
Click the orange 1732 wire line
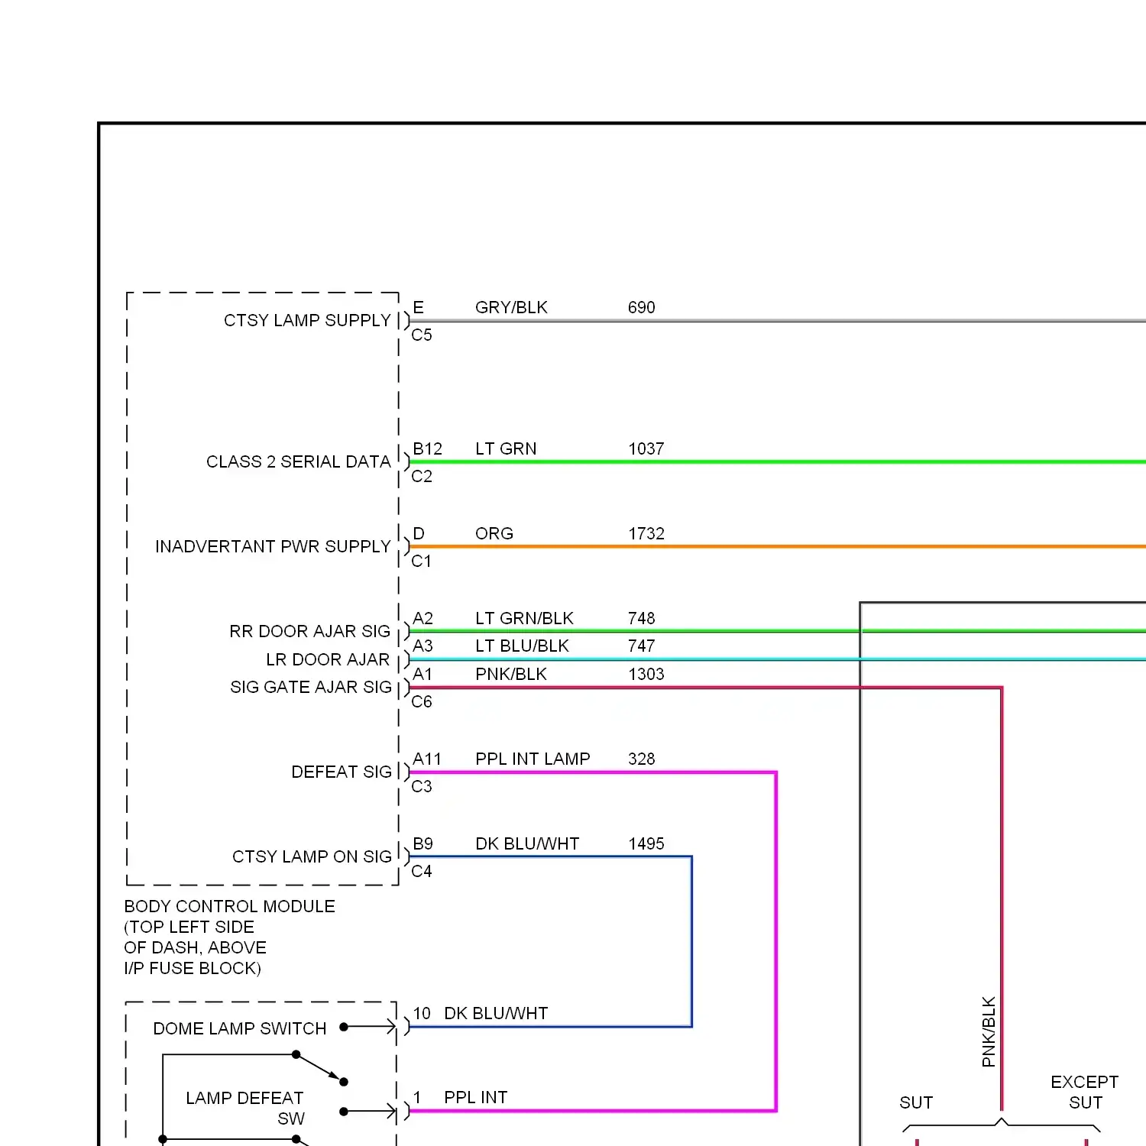coord(777,546)
